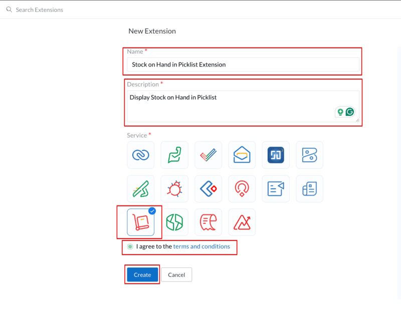Focus the Description text area

[231, 105]
